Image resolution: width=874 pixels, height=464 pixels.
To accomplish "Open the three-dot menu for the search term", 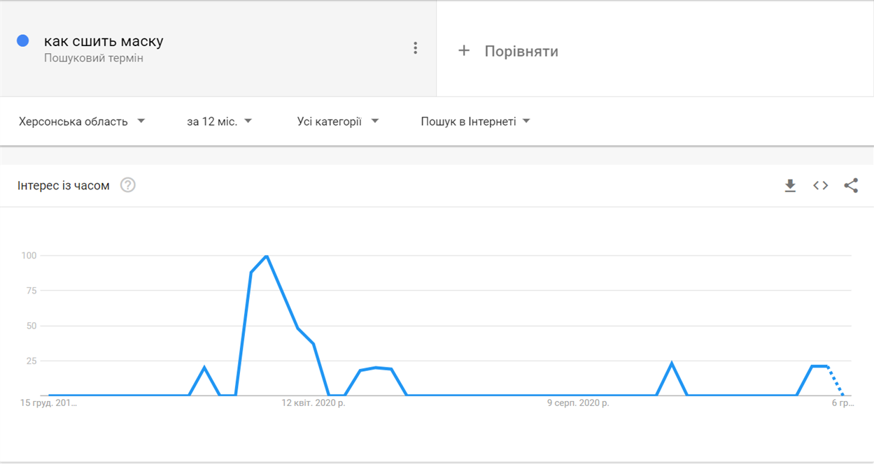I will [x=415, y=48].
